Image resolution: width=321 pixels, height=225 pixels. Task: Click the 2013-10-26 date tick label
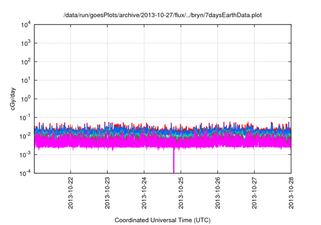pos(218,193)
